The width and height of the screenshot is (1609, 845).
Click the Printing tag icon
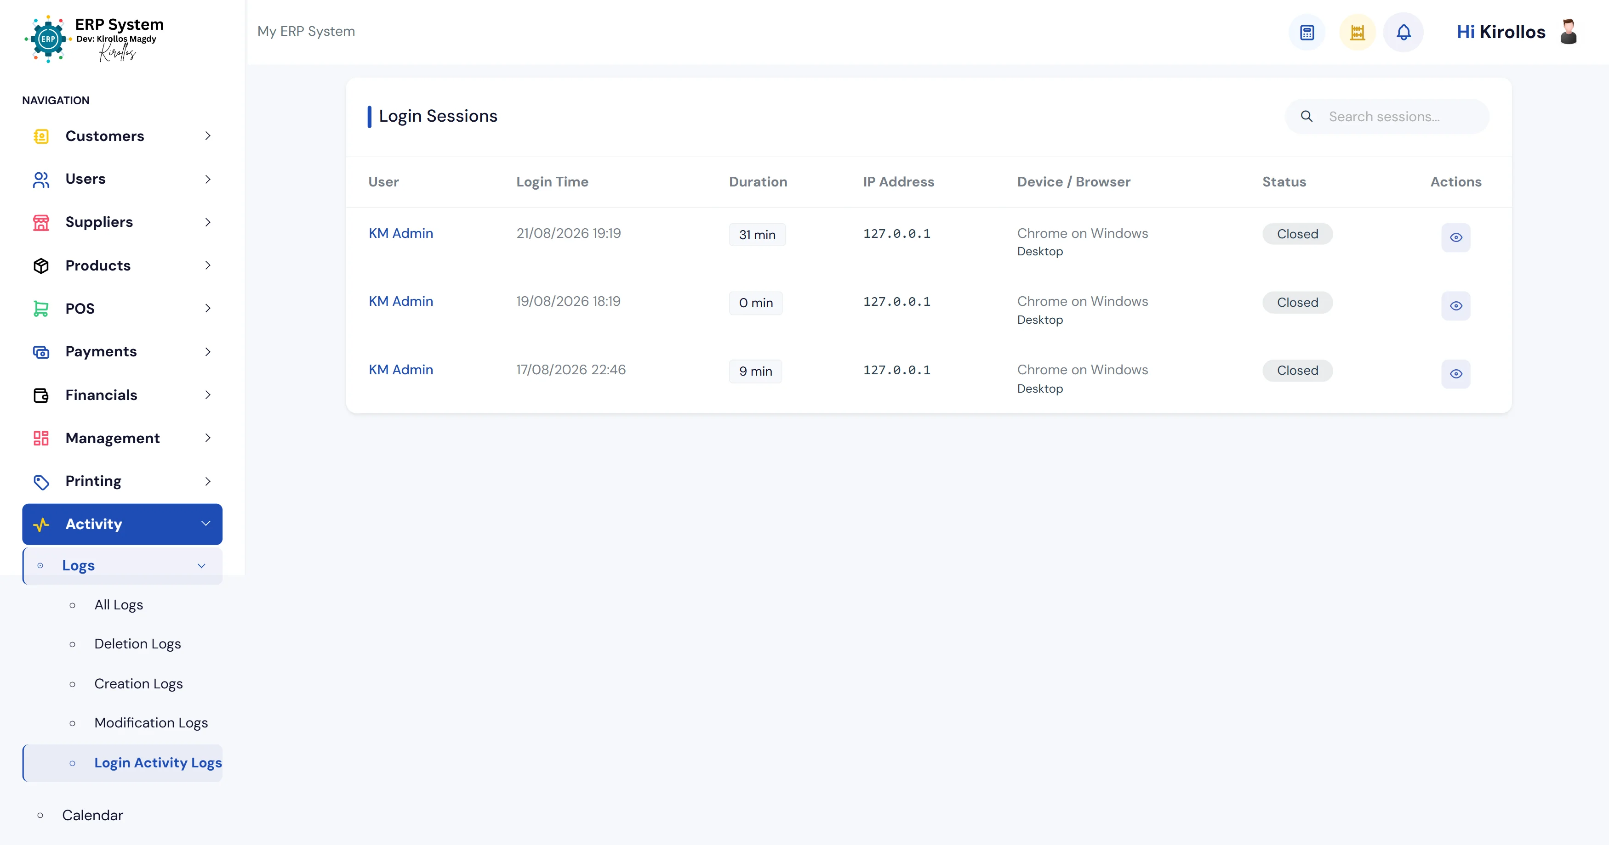click(x=41, y=482)
